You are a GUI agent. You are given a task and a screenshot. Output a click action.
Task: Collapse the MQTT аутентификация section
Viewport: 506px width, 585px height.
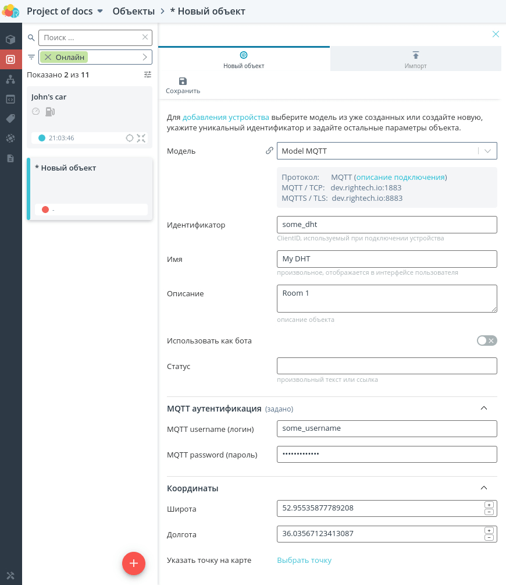point(484,408)
